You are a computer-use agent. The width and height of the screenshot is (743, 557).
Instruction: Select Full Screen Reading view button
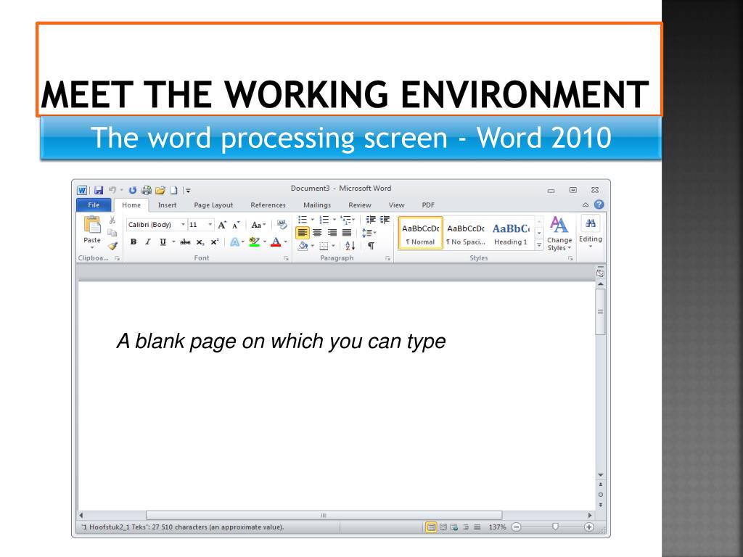[x=443, y=527]
